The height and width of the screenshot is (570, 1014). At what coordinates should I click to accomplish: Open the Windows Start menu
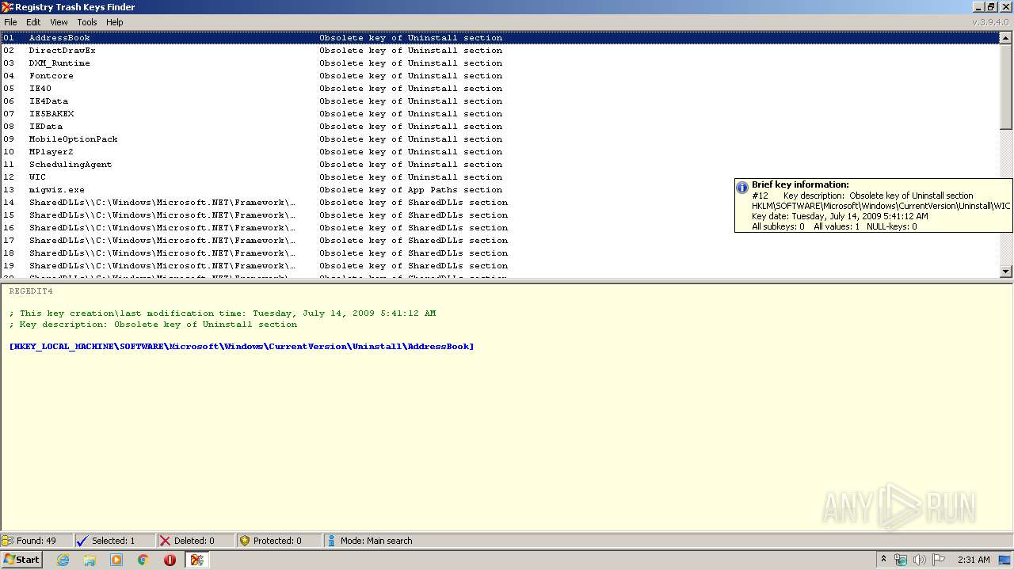pyautogui.click(x=21, y=560)
